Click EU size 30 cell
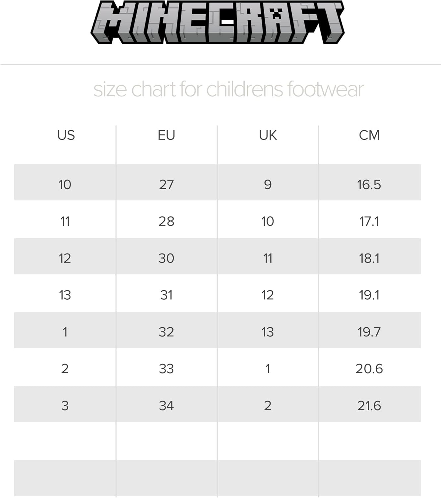 coord(166,258)
